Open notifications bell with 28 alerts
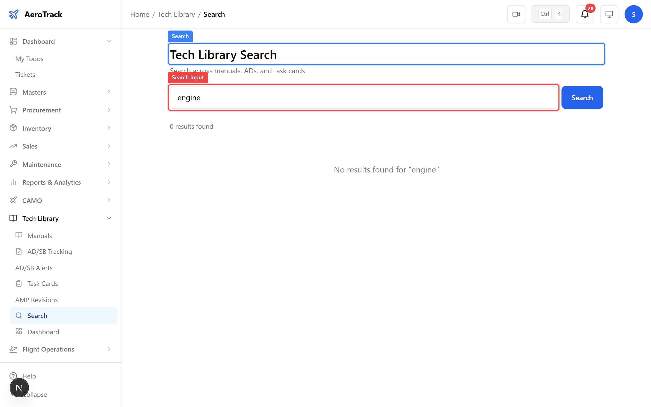 pyautogui.click(x=584, y=14)
